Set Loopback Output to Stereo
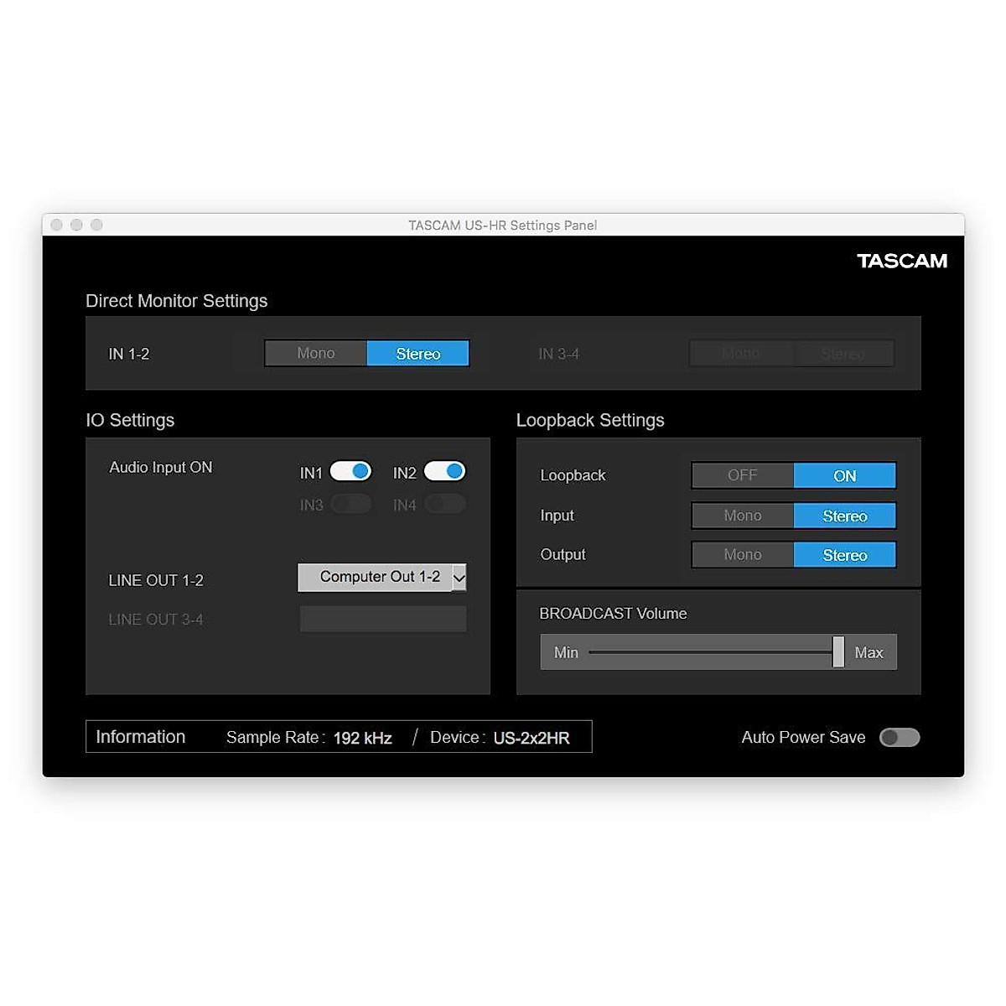The height and width of the screenshot is (1006, 1006). (x=844, y=555)
